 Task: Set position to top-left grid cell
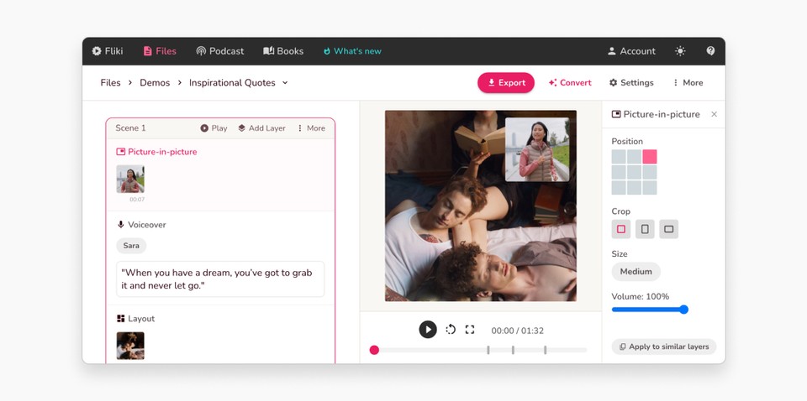click(619, 157)
